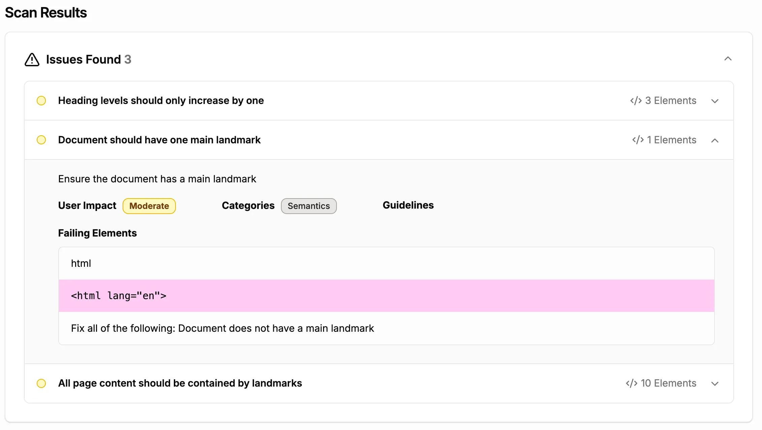762x430 pixels.
Task: Click Document should have one main landmark title
Action: 159,140
